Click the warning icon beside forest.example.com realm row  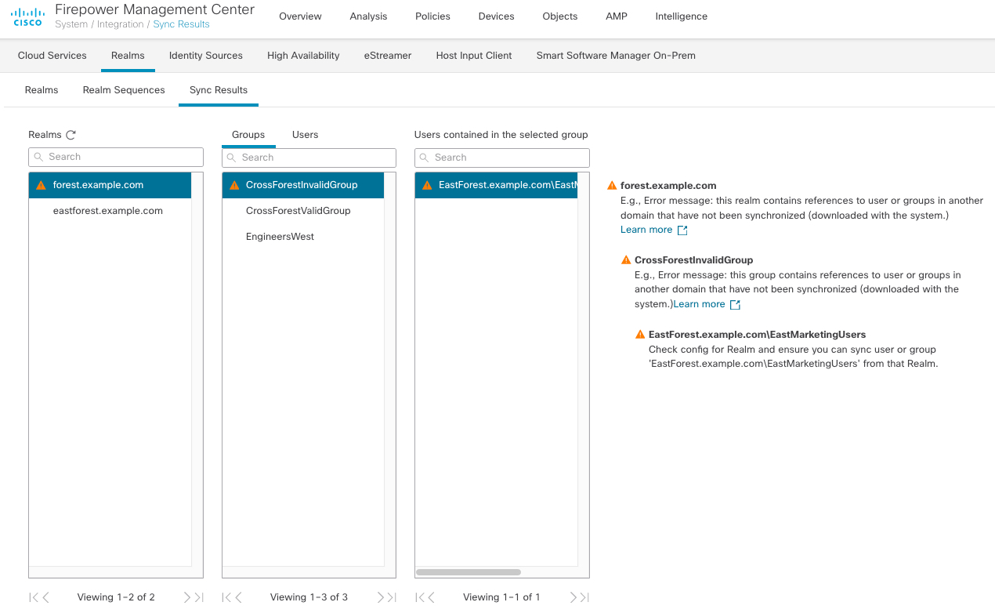[x=42, y=185]
